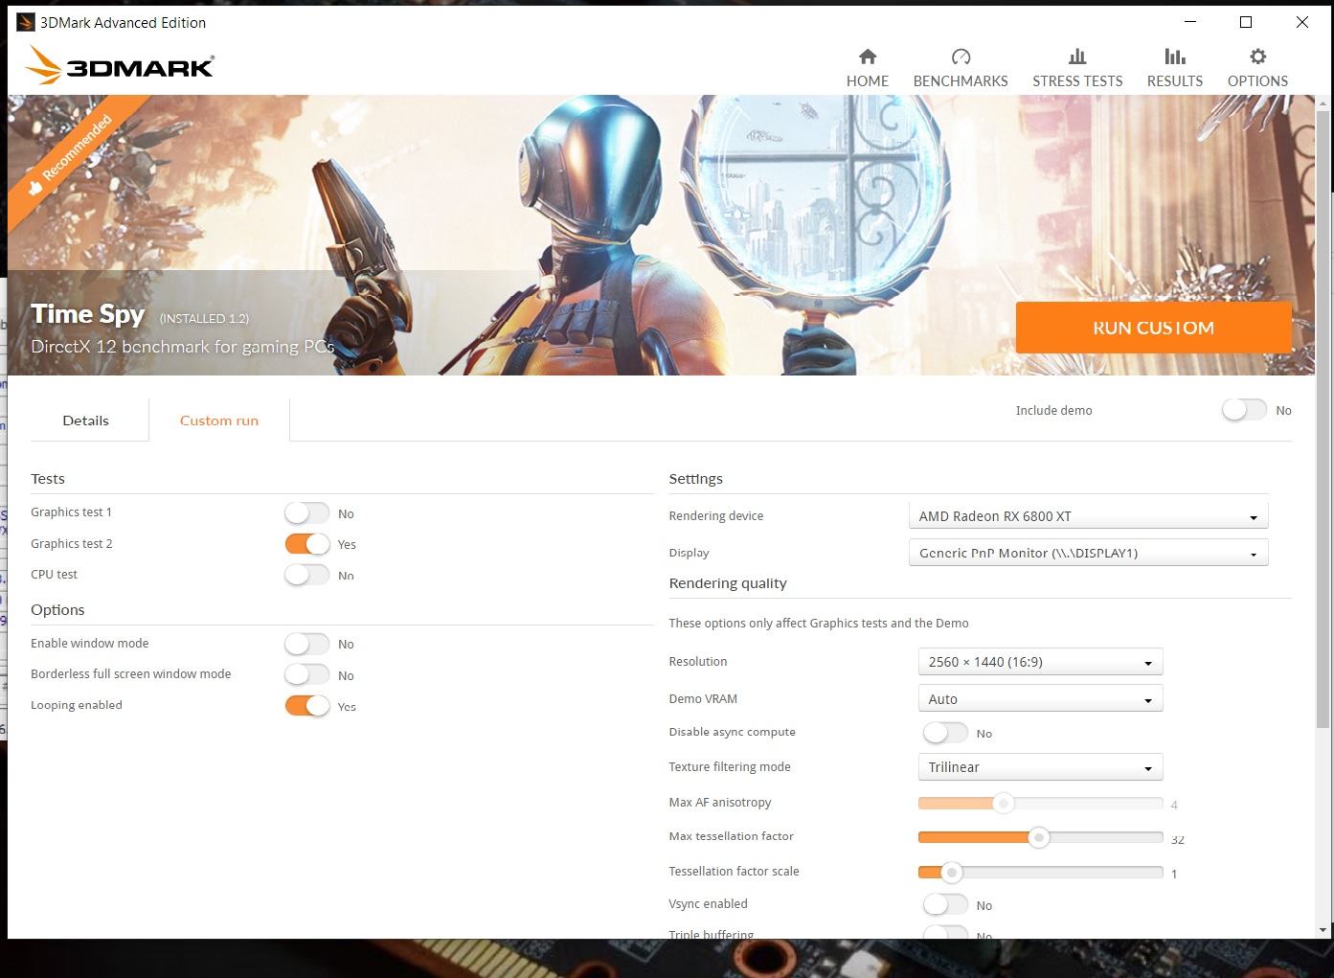Go to the HOME section
This screenshot has width=1334, height=978.
867,68
